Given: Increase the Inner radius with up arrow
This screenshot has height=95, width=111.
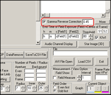Looking at the screenshot, I should (34, 87).
